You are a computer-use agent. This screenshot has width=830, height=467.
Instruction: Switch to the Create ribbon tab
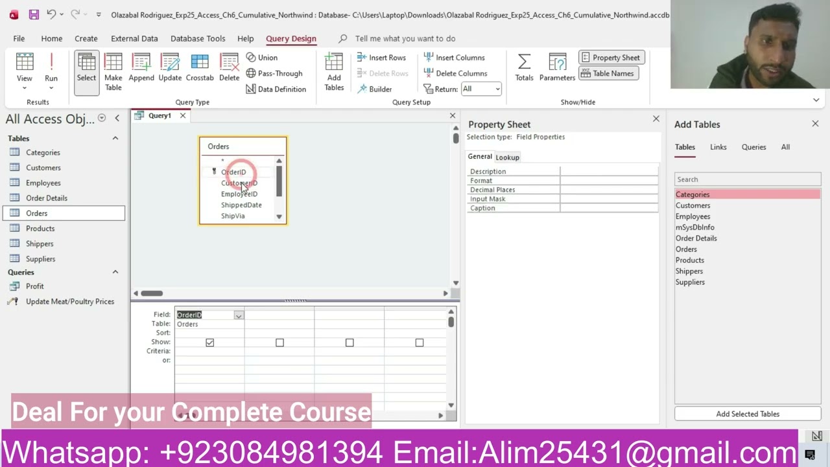[x=86, y=38]
